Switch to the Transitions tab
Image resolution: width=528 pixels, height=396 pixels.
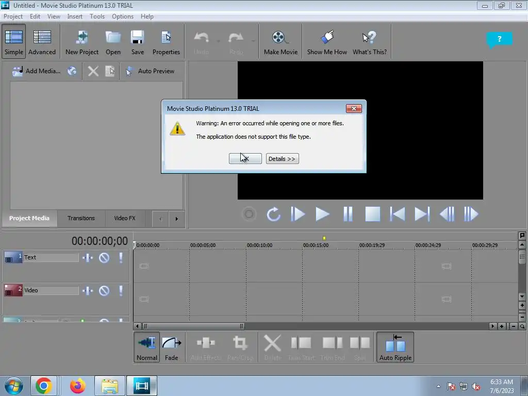(81, 218)
